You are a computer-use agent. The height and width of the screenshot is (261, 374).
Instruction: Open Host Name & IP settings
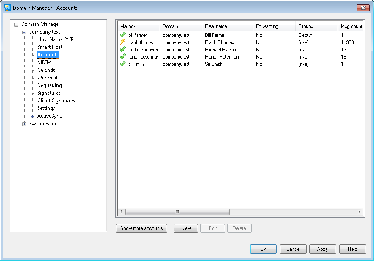point(55,39)
